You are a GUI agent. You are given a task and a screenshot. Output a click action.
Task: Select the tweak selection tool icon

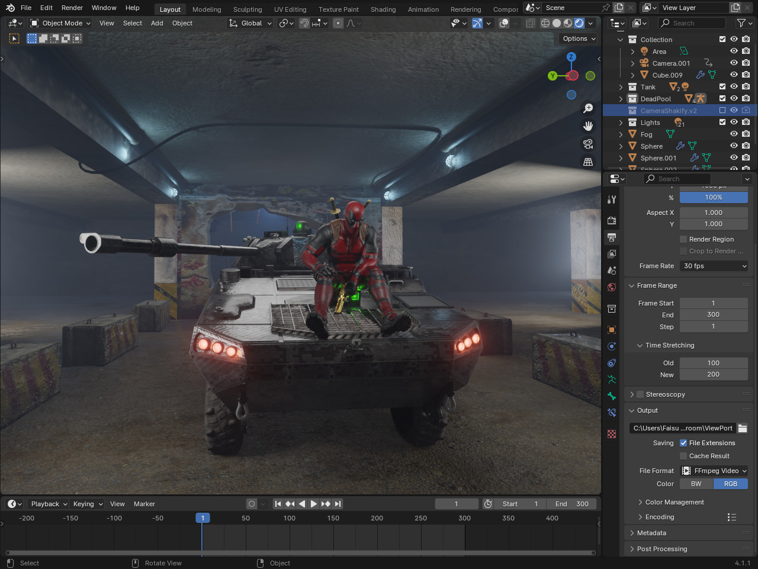14,38
